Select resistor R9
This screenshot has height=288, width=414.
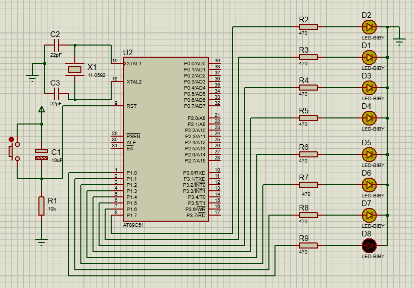(x=308, y=245)
